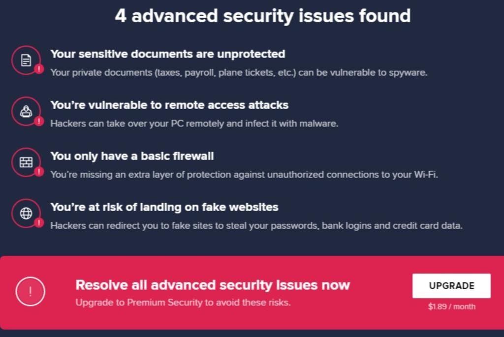Click the red alert badge on firewall icon
The image size is (504, 337).
click(39, 171)
